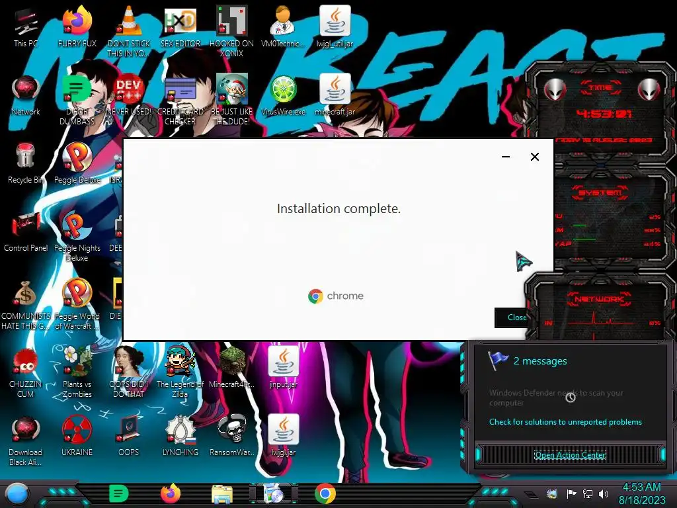The height and width of the screenshot is (508, 677).
Task: Click the 2 messages heading
Action: [539, 361]
